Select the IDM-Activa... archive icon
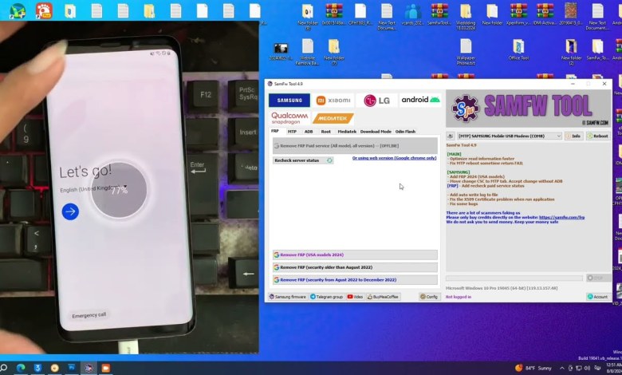The image size is (622, 375). click(545, 15)
